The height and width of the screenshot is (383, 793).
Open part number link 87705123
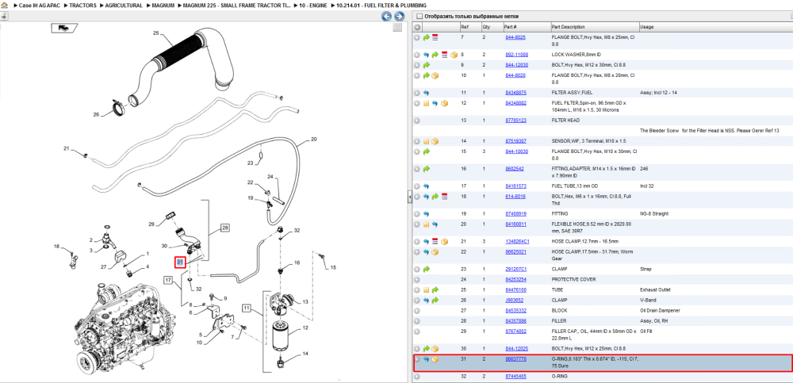coord(516,121)
